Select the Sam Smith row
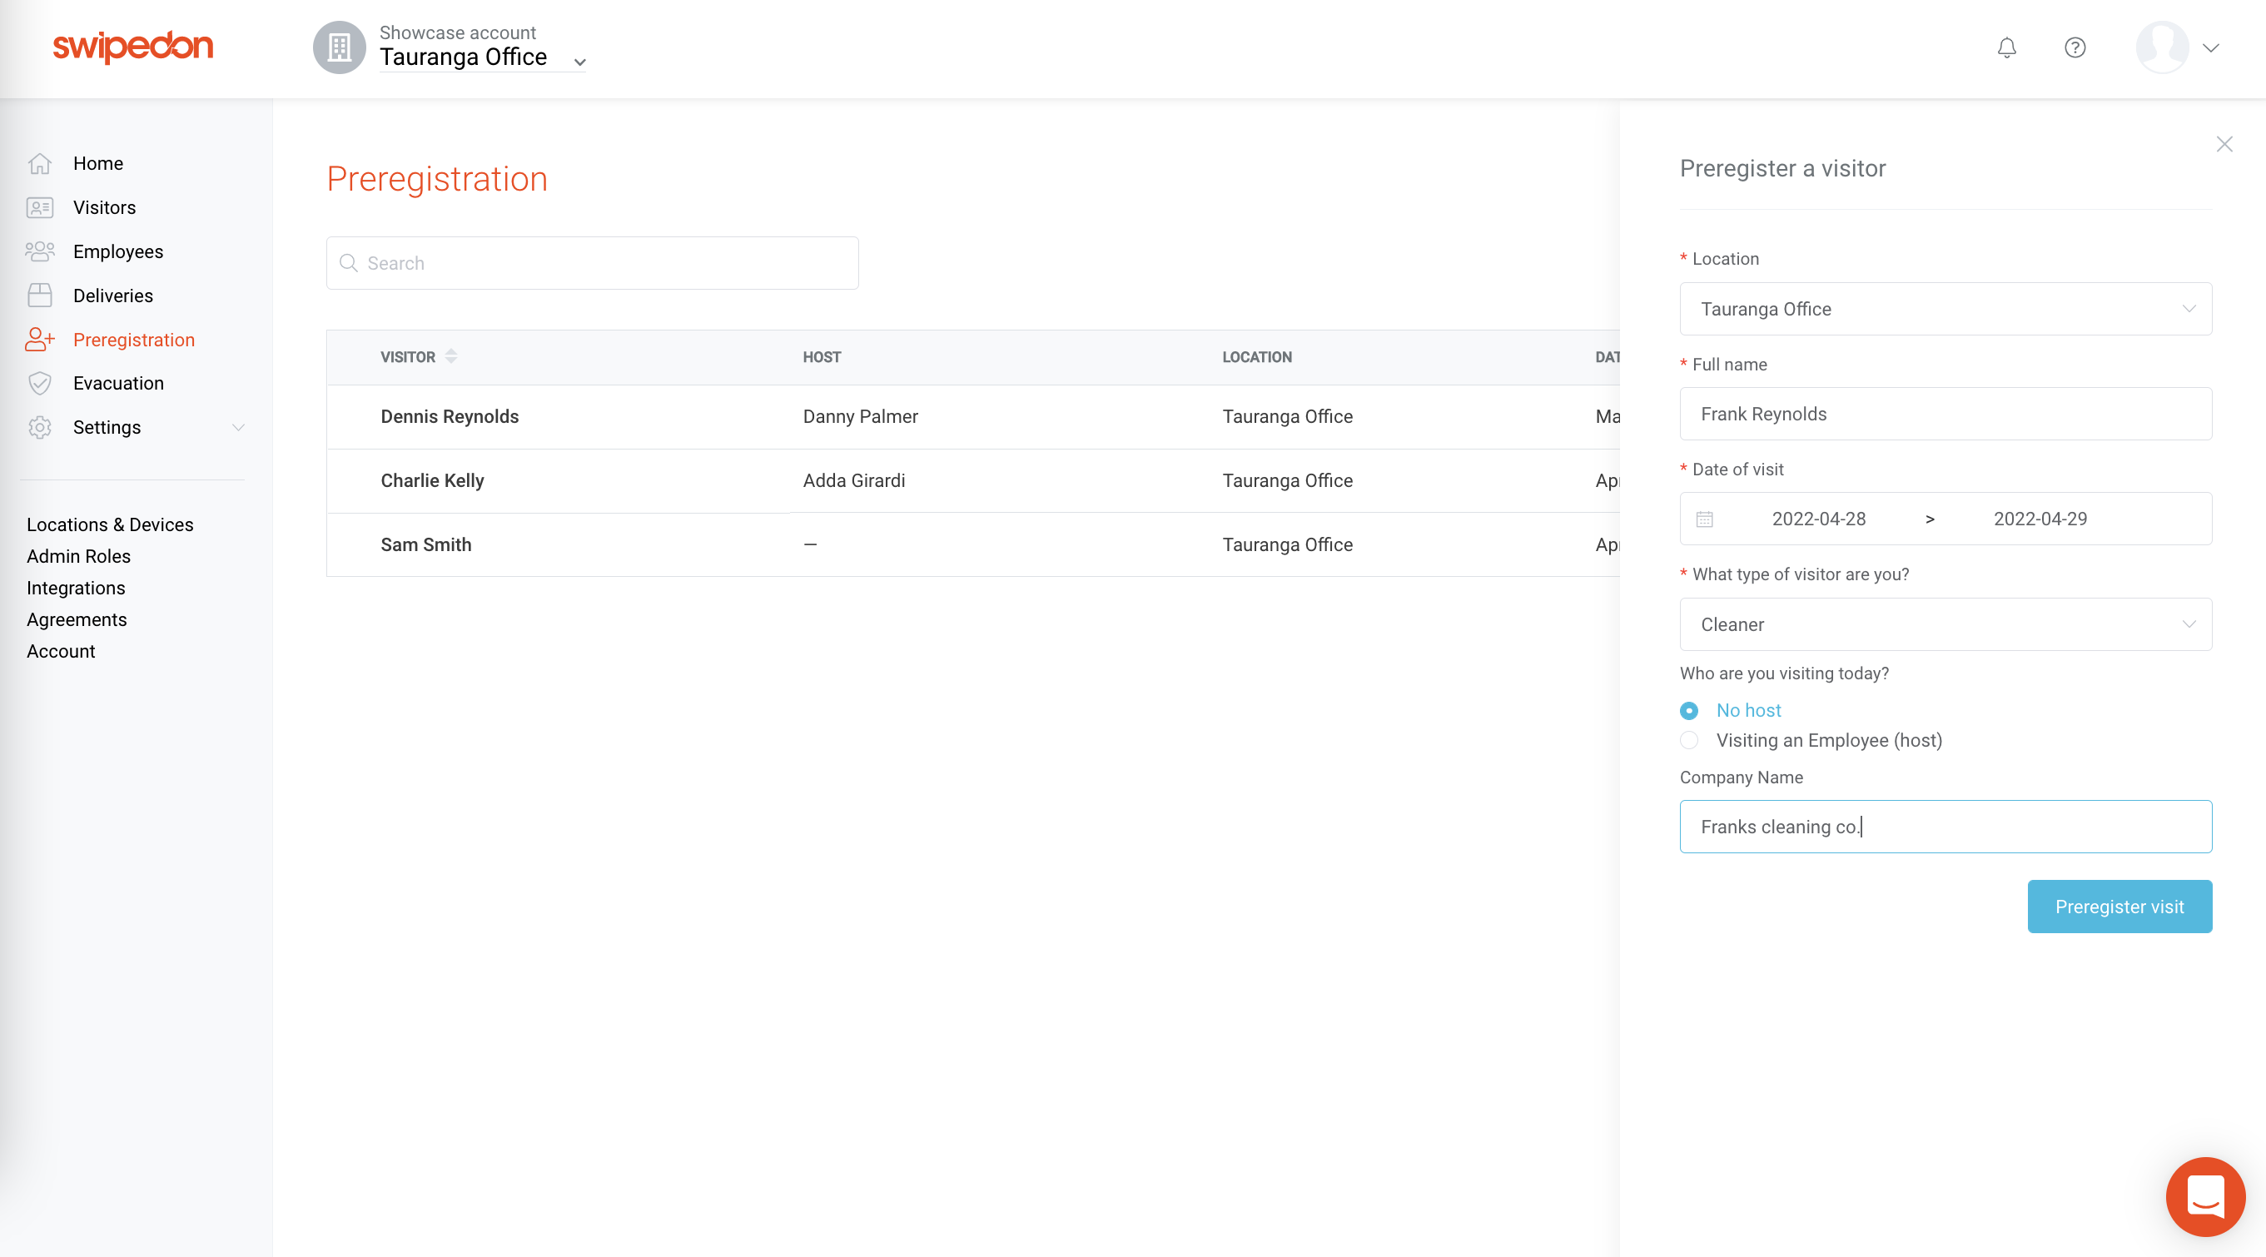The height and width of the screenshot is (1257, 2266). point(973,545)
